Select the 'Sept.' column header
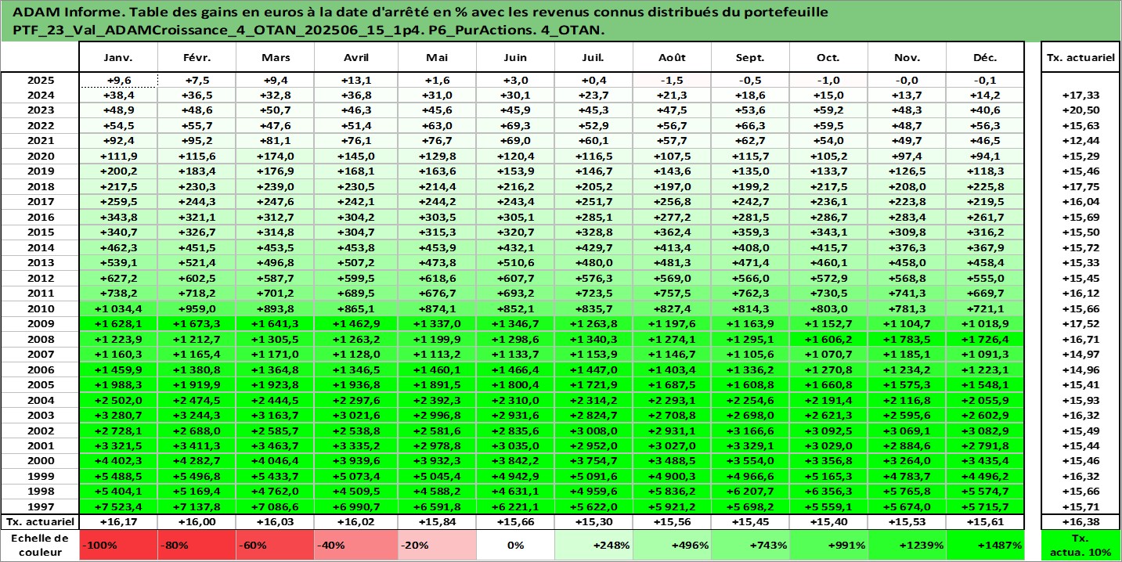Image resolution: width=1122 pixels, height=562 pixels. coord(750,58)
